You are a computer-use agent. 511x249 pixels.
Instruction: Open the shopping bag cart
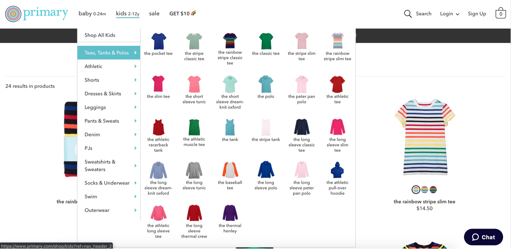[501, 13]
